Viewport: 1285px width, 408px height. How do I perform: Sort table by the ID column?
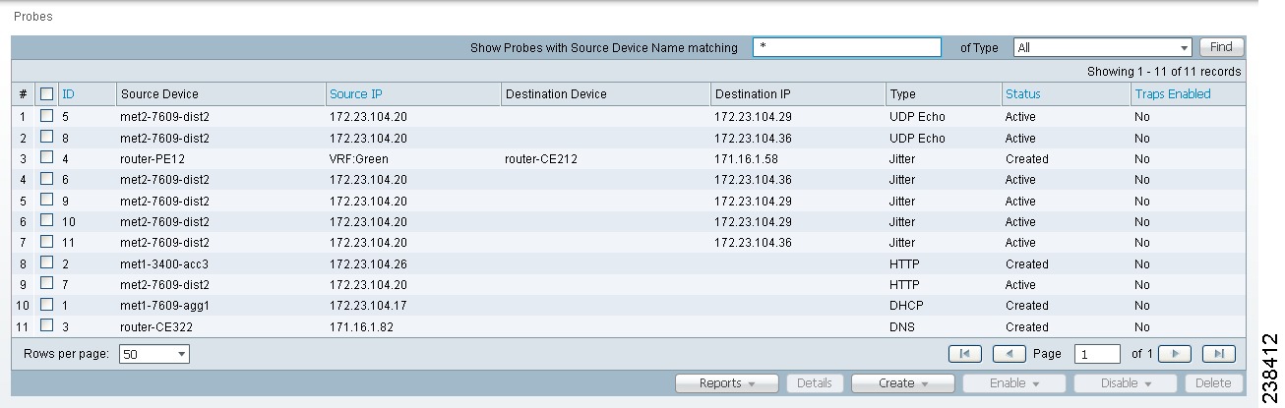68,94
